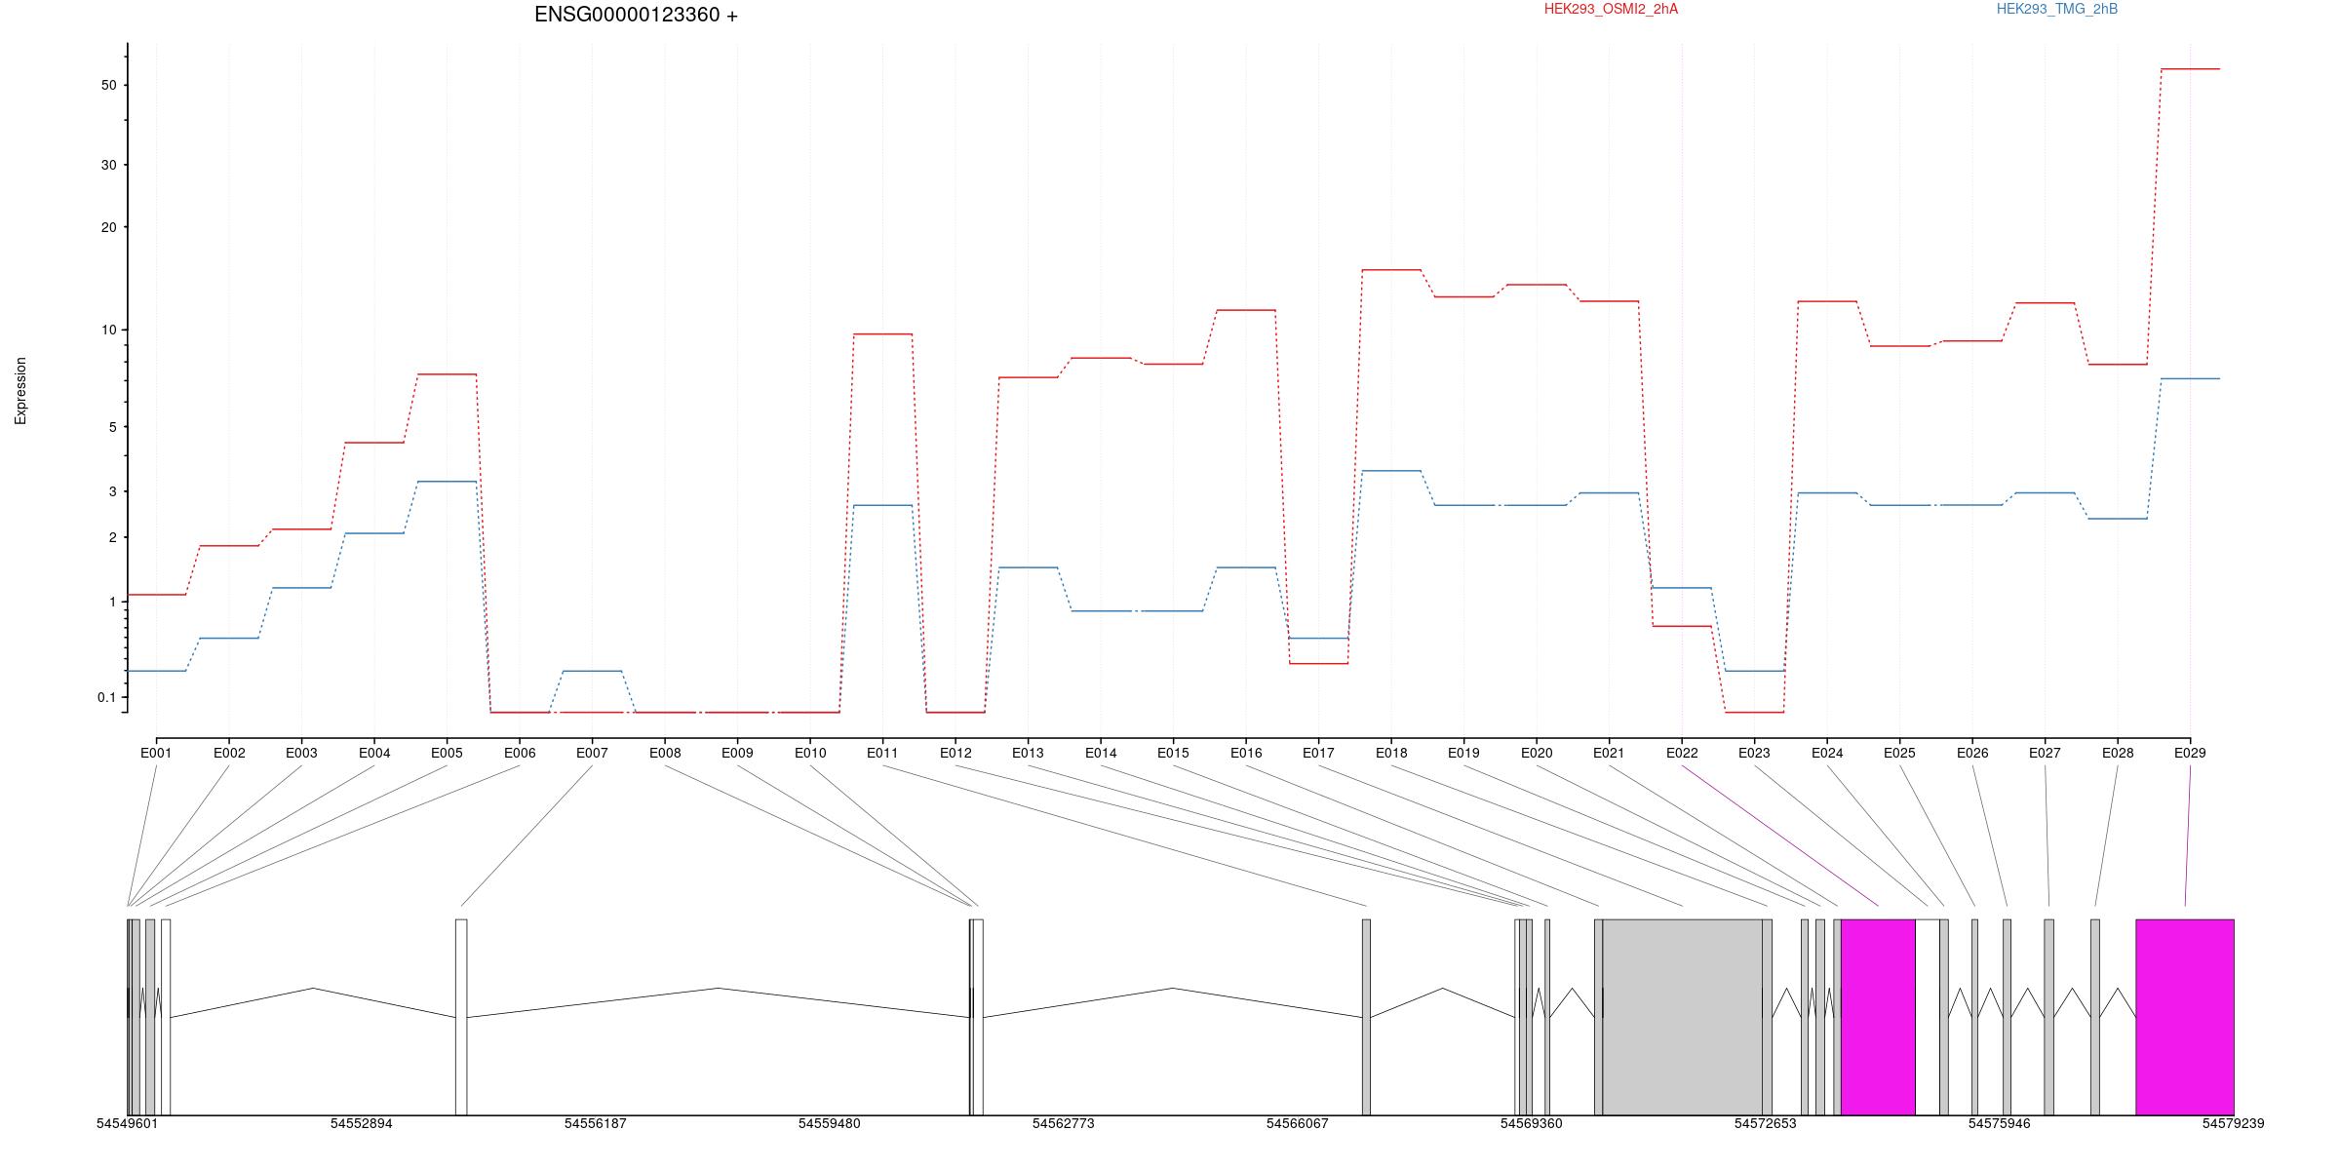Click the y-axis tick value 10
The height and width of the screenshot is (1170, 2340).
[x=108, y=330]
